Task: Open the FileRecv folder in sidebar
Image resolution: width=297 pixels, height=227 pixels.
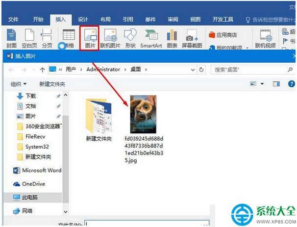Action: 31,137
